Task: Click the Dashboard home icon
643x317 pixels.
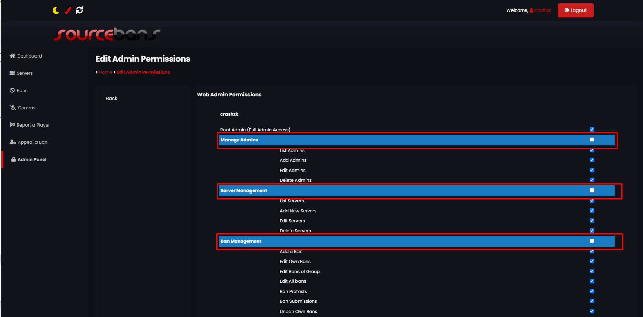Action: [13, 56]
